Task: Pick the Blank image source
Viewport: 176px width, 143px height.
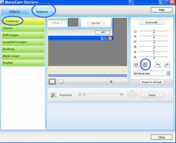Action: tap(23, 56)
